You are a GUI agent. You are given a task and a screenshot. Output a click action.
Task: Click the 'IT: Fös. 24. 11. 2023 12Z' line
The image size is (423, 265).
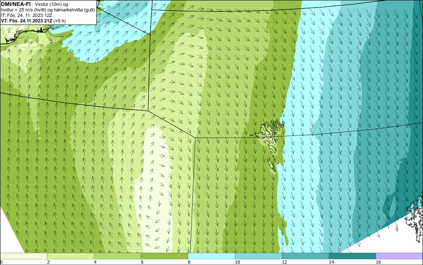coord(26,15)
